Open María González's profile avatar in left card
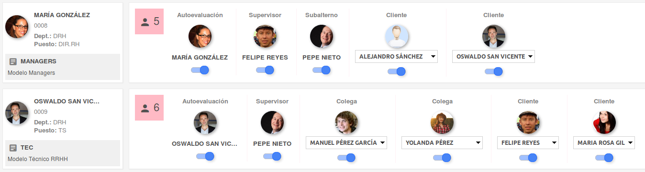Viewport: 645px width, 172px height. point(17,27)
